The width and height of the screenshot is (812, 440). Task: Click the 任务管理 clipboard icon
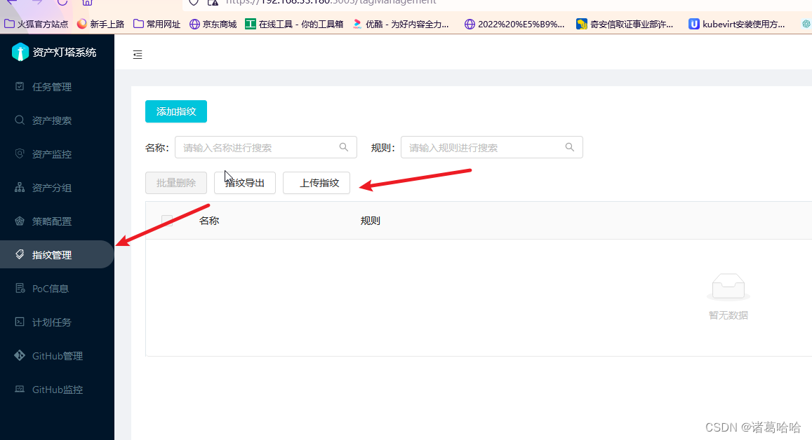point(20,86)
